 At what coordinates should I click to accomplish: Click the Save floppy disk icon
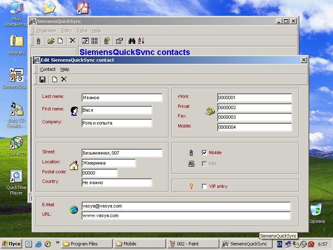42,80
